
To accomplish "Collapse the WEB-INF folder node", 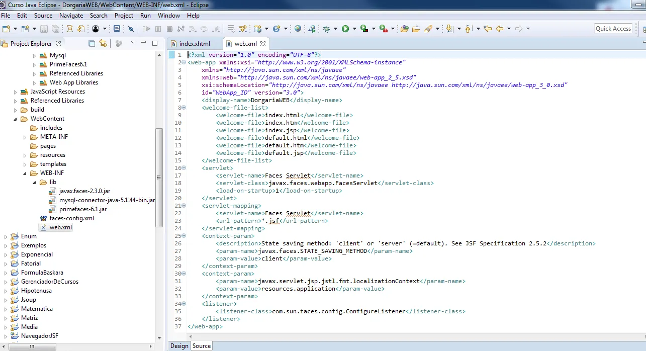I will pyautogui.click(x=25, y=173).
